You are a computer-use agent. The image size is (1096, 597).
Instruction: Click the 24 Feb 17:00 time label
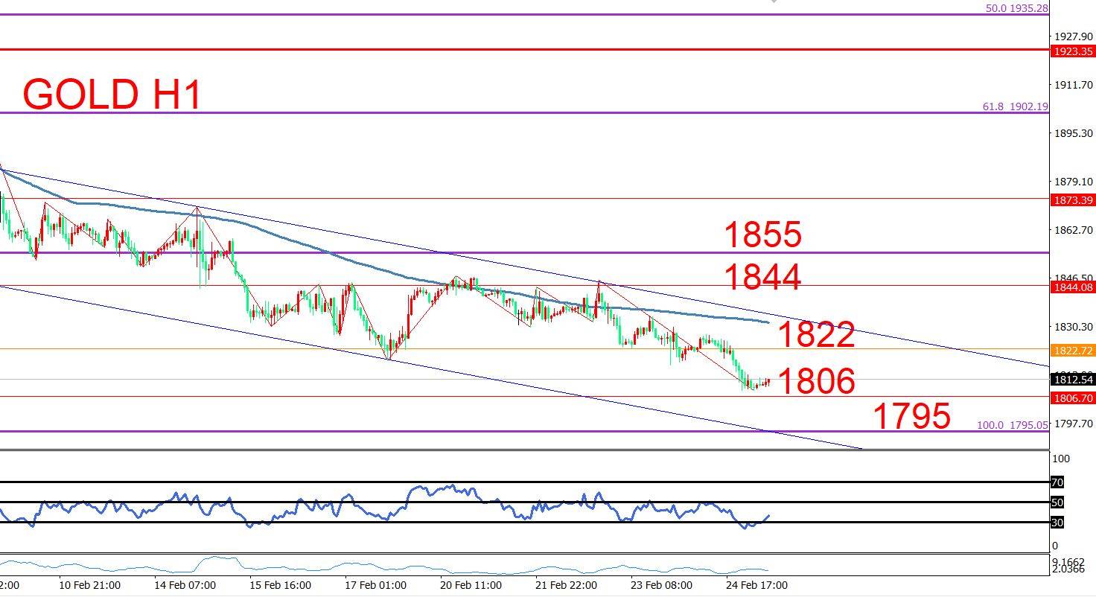point(756,585)
